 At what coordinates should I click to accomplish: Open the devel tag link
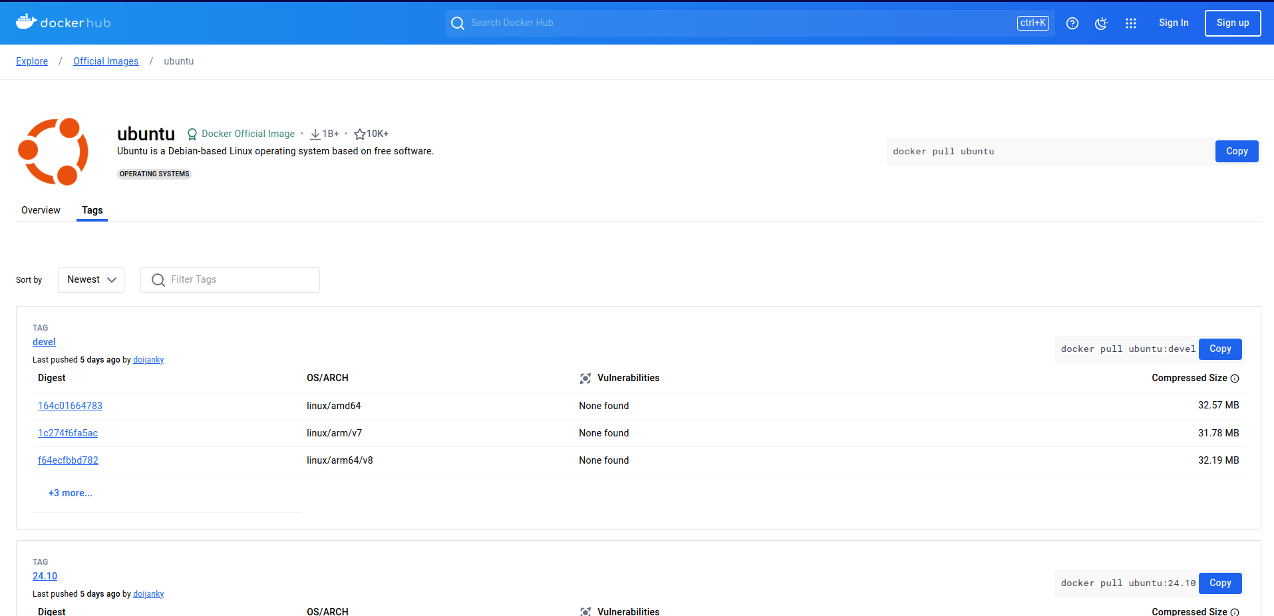[44, 342]
